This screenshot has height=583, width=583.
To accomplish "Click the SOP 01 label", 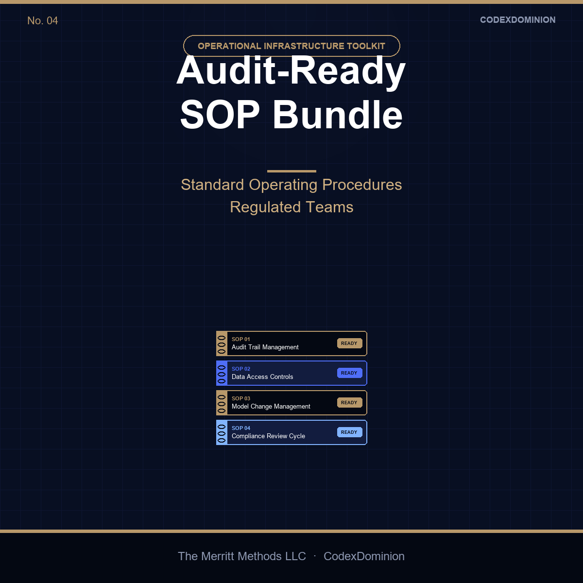I will tap(241, 340).
